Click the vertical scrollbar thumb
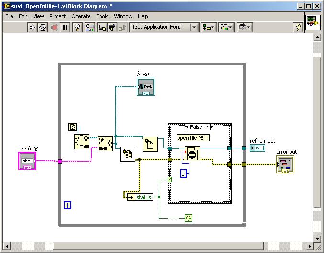 click(317, 133)
